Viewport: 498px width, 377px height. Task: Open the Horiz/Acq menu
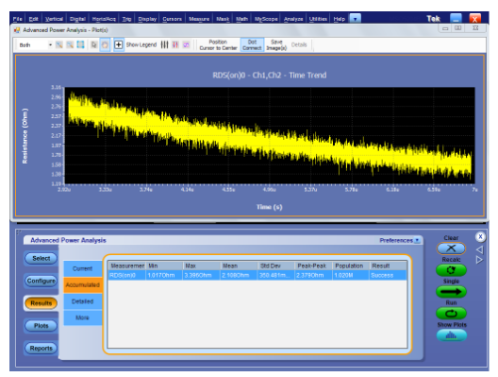(x=104, y=19)
